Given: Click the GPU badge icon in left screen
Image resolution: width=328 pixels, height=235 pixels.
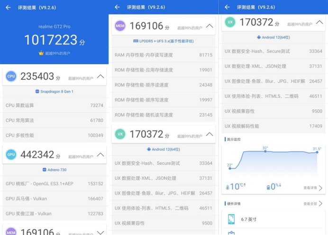Looking at the screenshot, I should (x=11, y=155).
